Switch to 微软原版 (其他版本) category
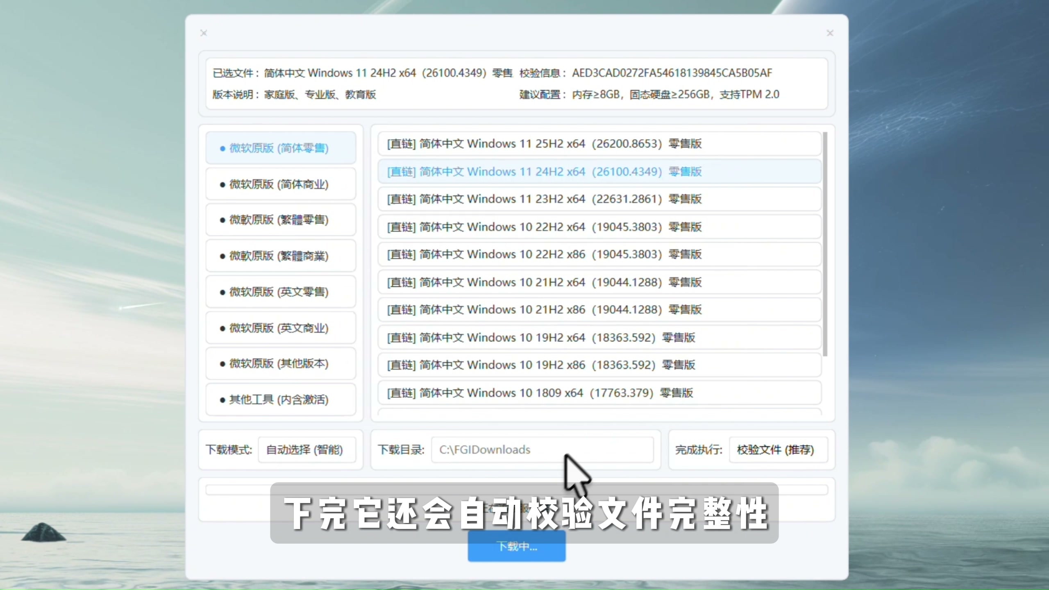This screenshot has width=1049, height=590. click(281, 364)
